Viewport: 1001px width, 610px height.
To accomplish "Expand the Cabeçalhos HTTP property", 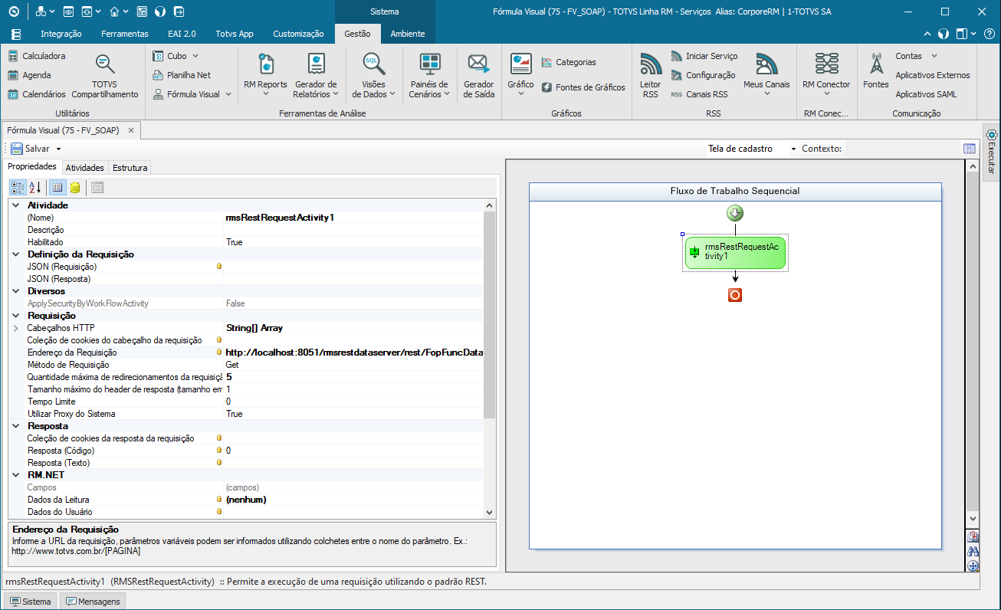I will [x=17, y=328].
